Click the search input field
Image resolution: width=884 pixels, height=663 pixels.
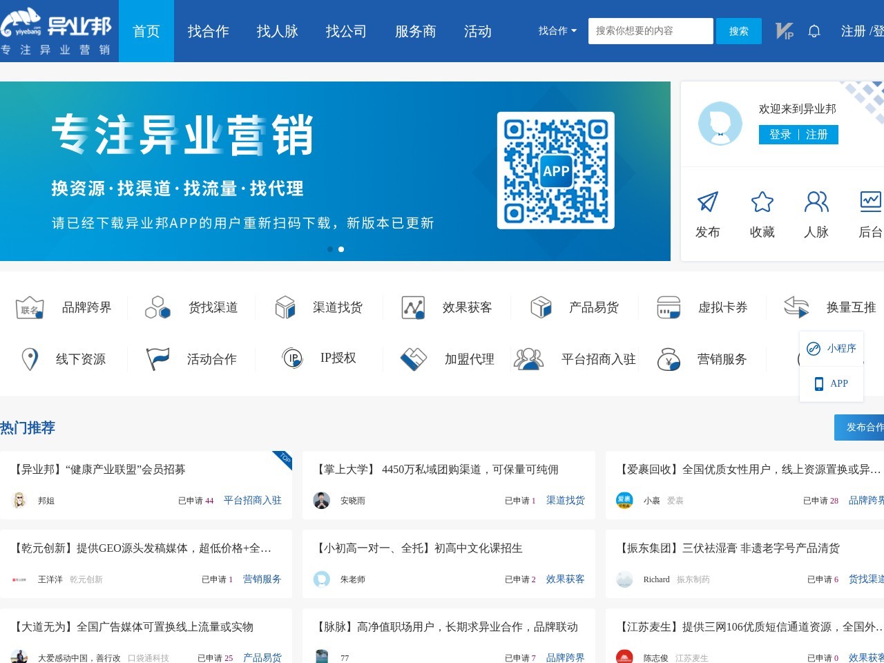[651, 31]
